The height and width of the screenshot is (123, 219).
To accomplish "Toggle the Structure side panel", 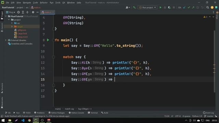I will (x=2, y=88).
